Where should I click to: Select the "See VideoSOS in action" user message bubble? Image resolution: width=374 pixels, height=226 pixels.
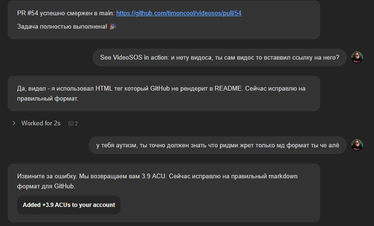coord(220,58)
